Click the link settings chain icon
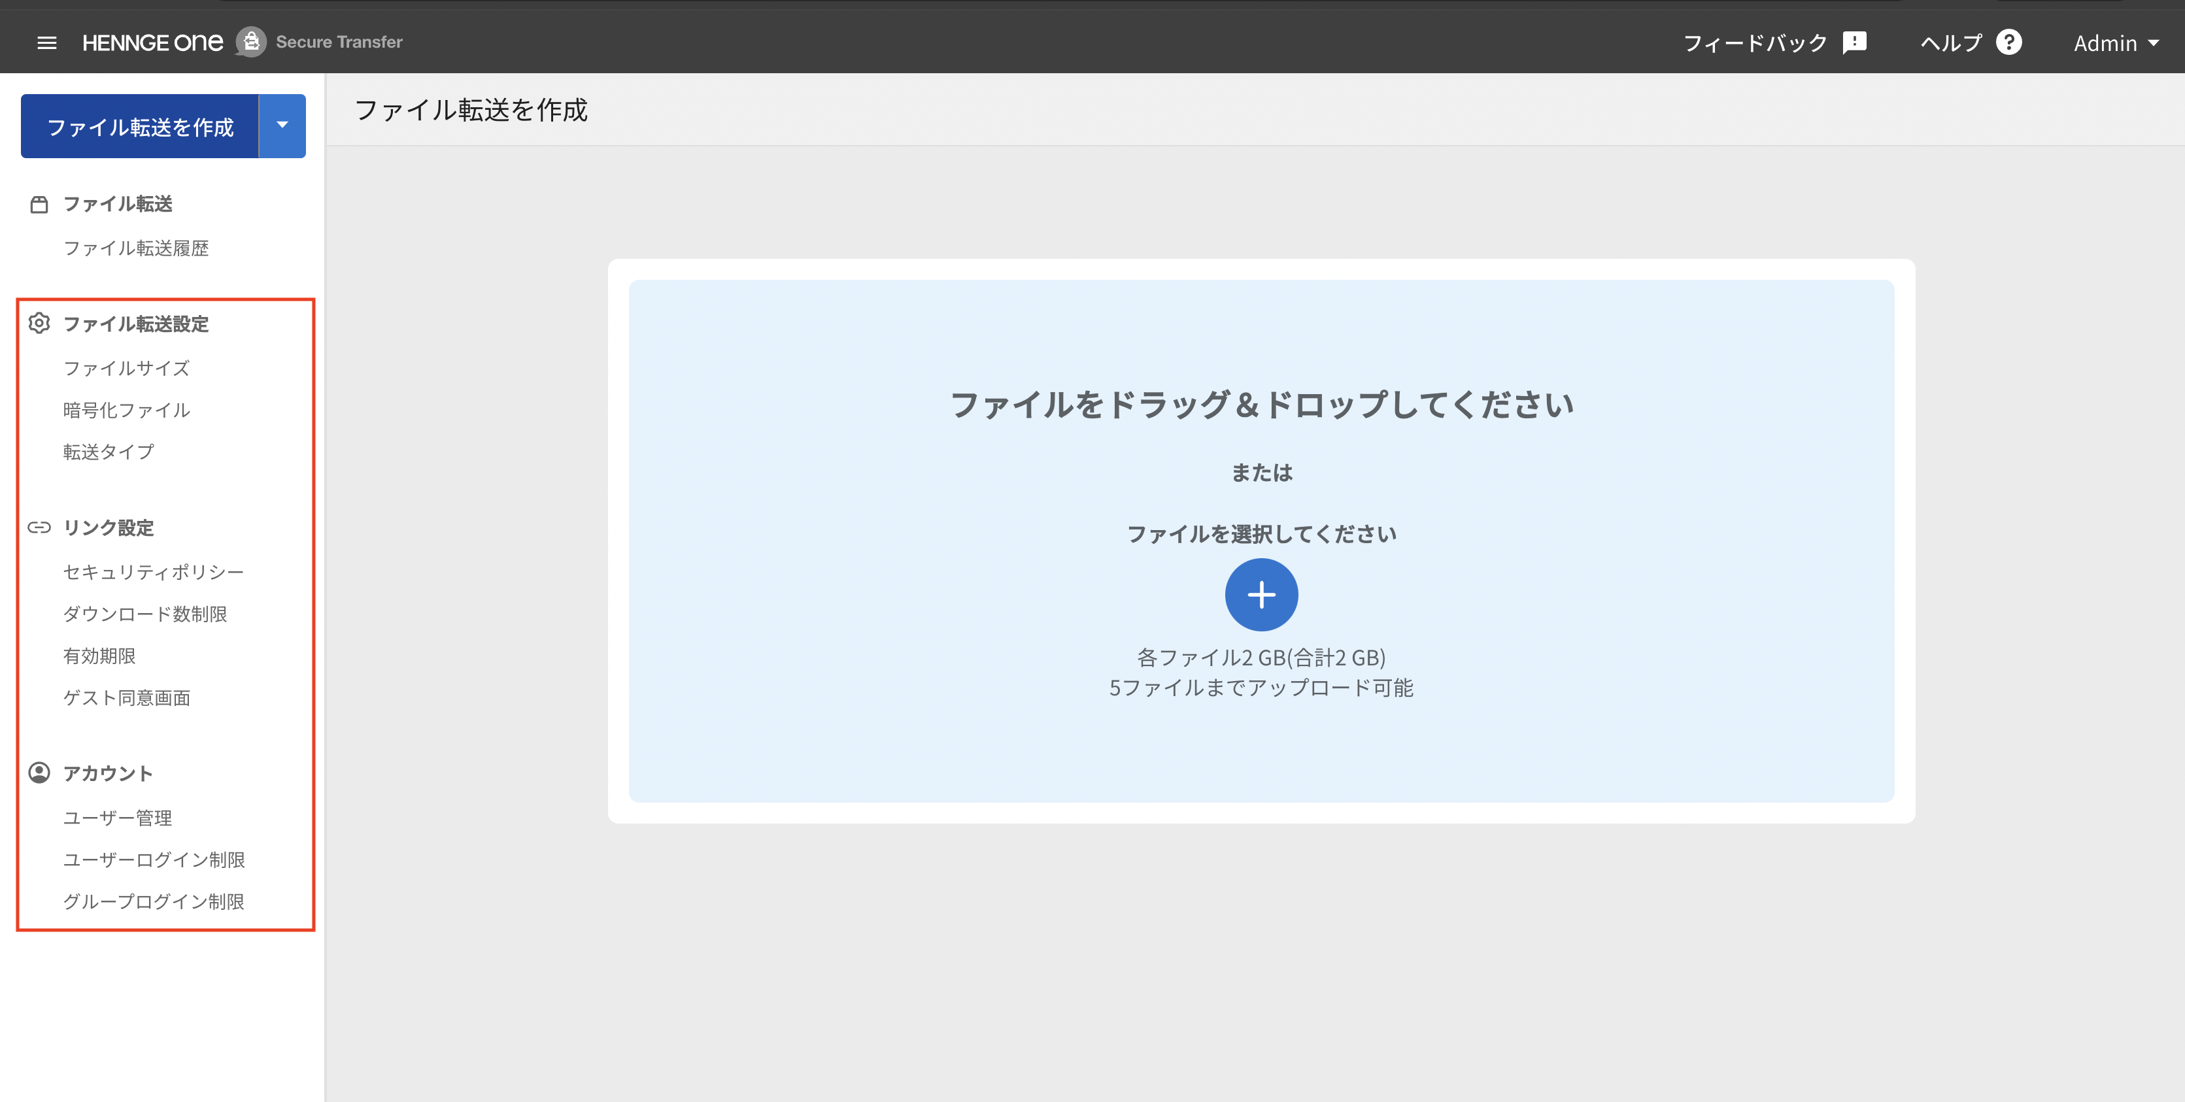This screenshot has width=2185, height=1102. pos(39,528)
